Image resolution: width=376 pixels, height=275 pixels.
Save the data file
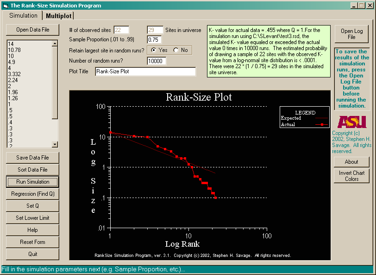(x=32, y=158)
